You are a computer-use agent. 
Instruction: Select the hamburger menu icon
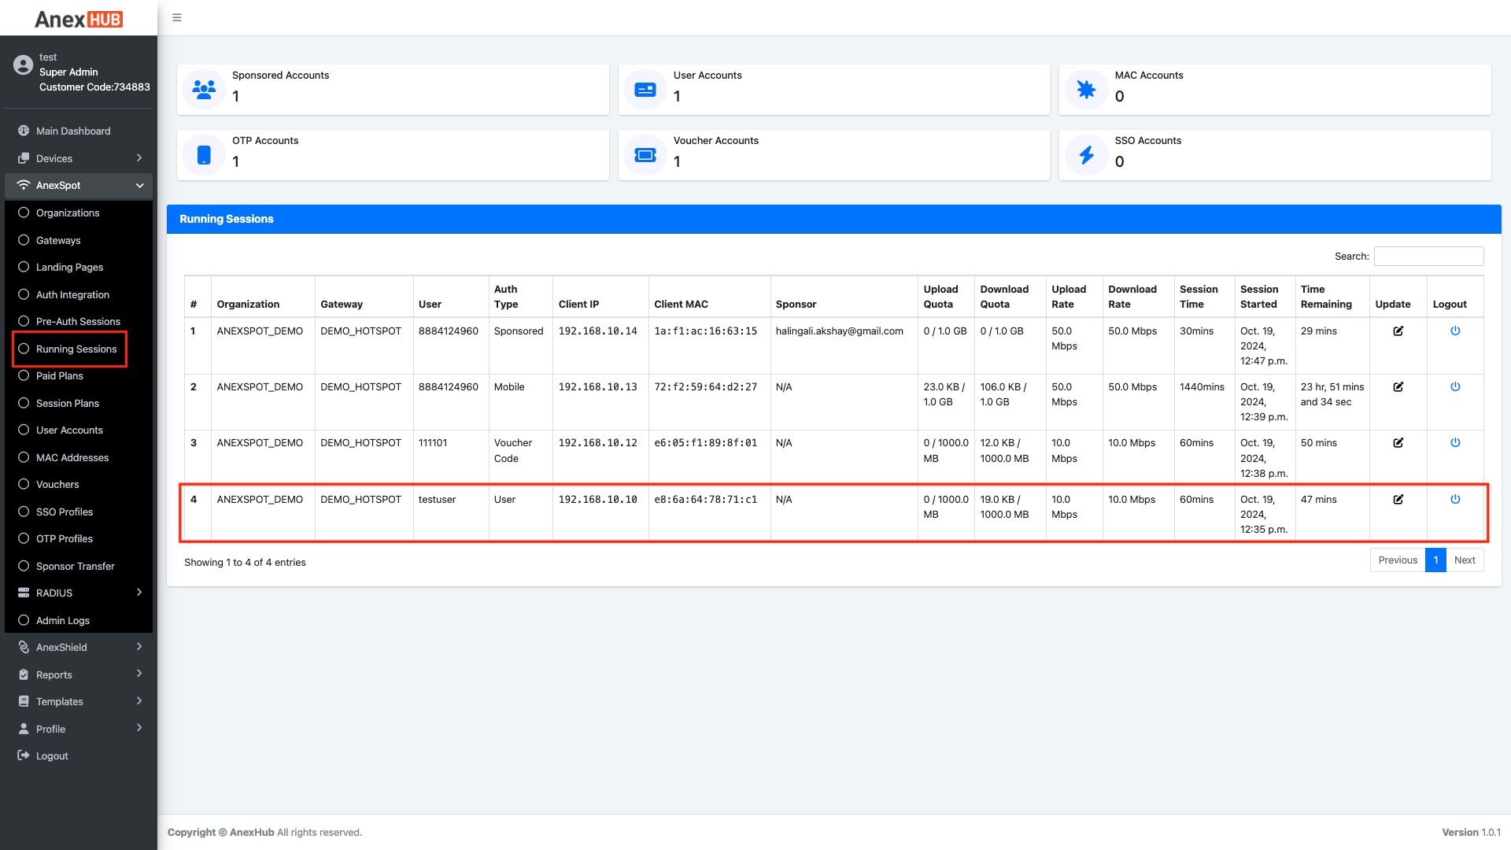(177, 17)
